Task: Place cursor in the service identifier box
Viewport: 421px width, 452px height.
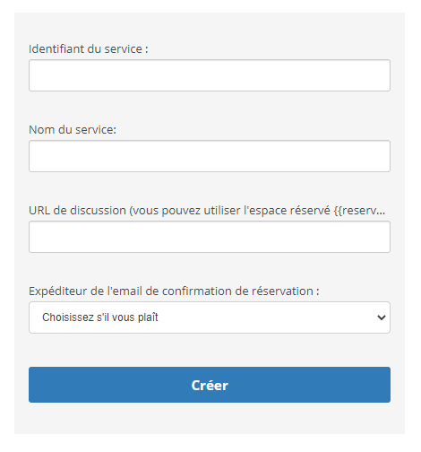Action: pyautogui.click(x=210, y=75)
